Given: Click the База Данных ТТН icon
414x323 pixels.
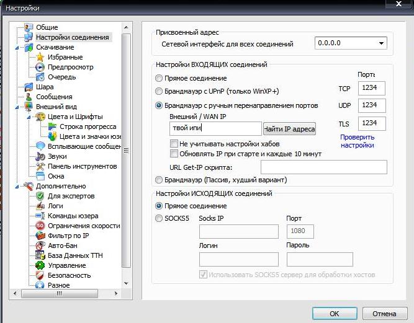Looking at the screenshot, I should (40, 255).
